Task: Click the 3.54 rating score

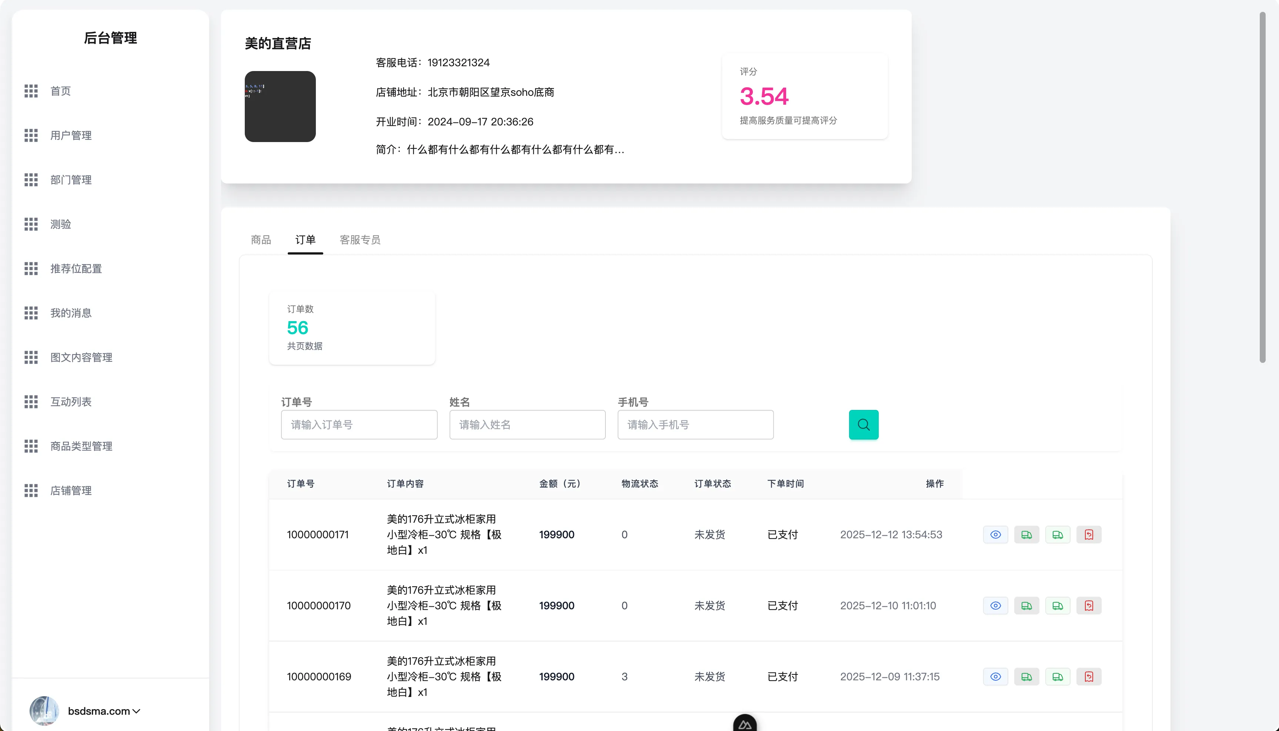Action: (x=764, y=96)
